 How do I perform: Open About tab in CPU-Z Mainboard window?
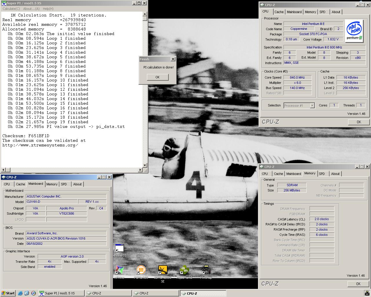(x=77, y=184)
